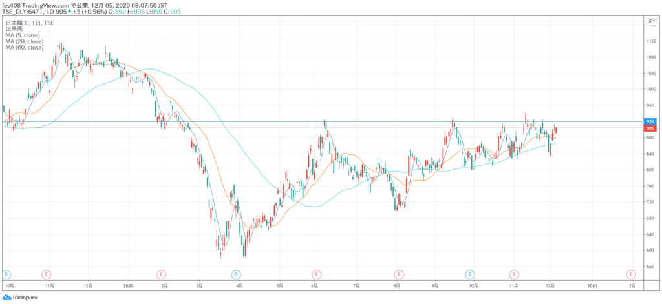Click the 760 price axis label

point(650,186)
